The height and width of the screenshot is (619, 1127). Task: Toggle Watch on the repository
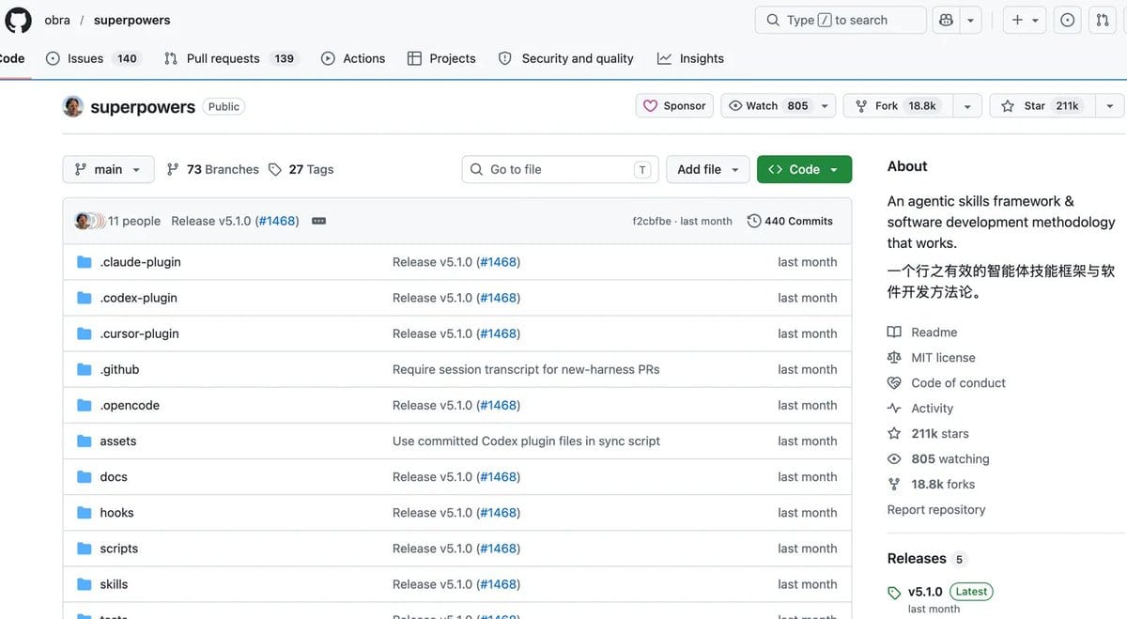click(x=767, y=106)
